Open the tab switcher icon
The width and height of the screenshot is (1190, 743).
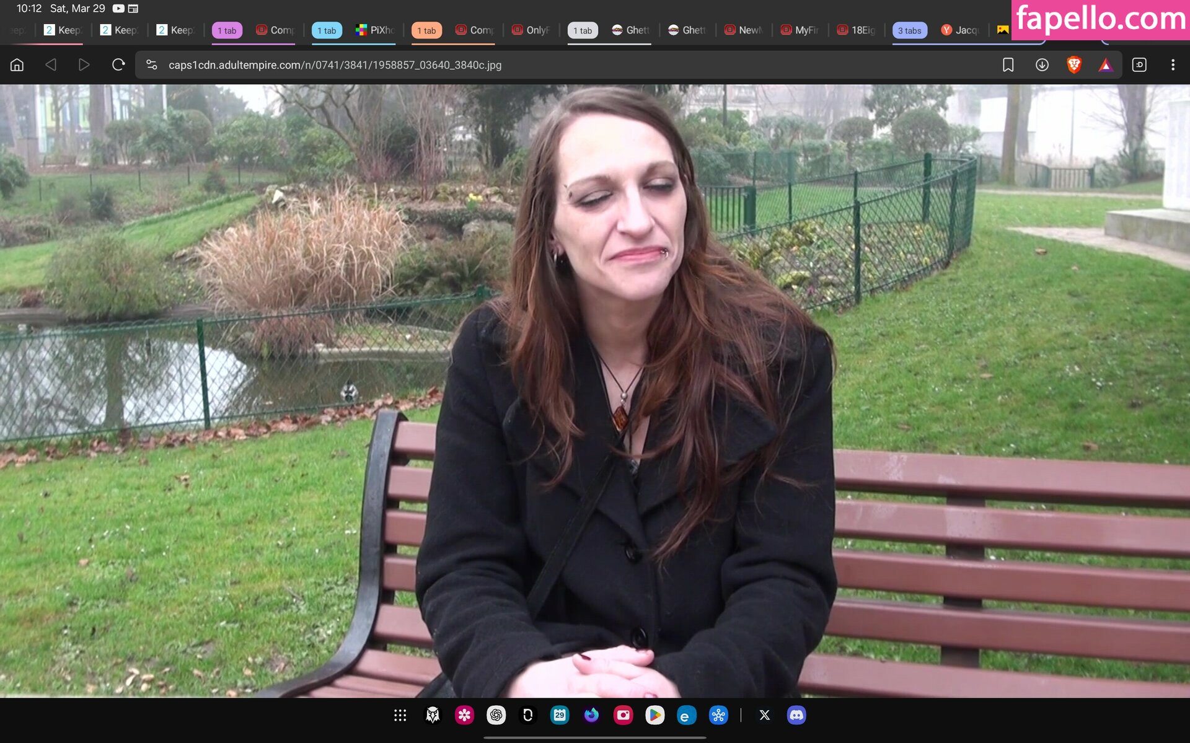point(1139,64)
